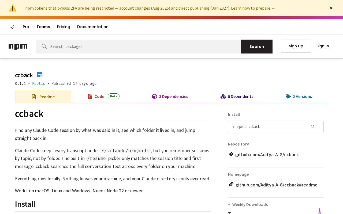Click the TypeScript TS badge icon
Image resolution: width=343 pixels, height=214 pixels.
pos(40,75)
